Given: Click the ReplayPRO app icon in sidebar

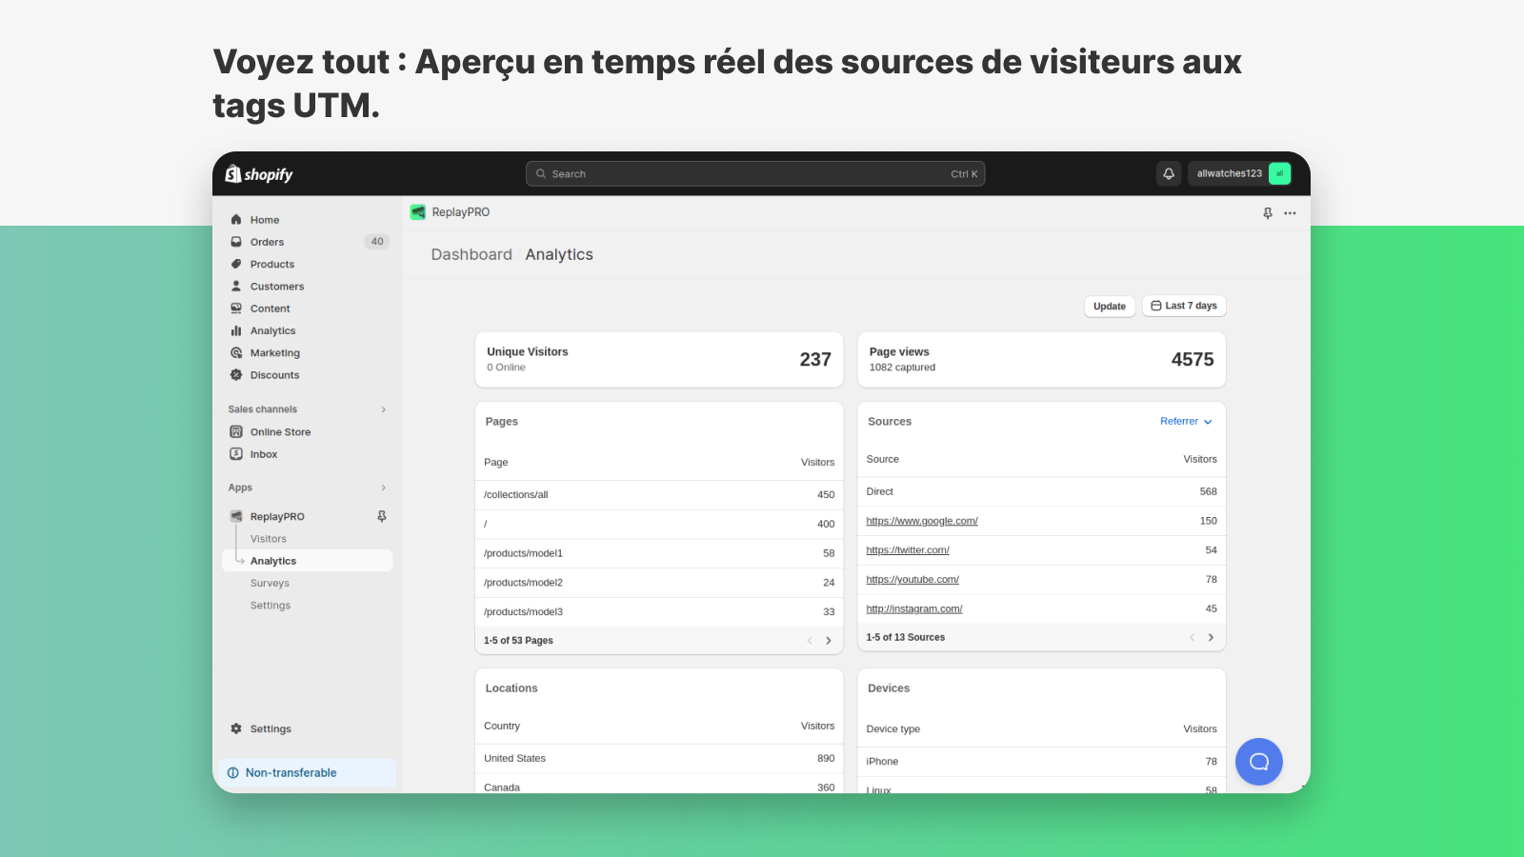Looking at the screenshot, I should pos(236,516).
